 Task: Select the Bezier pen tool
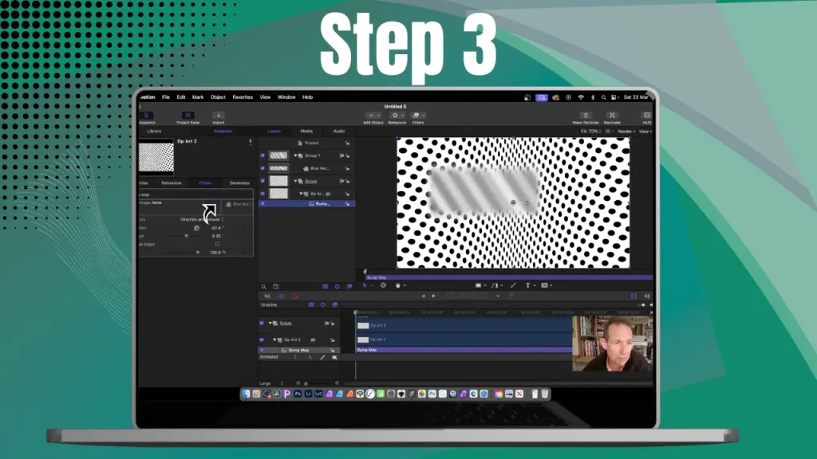(495, 285)
